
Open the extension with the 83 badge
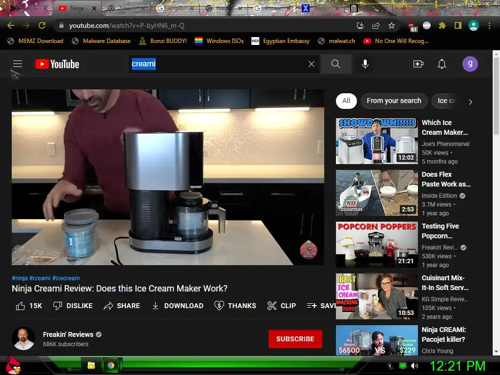tap(412, 26)
